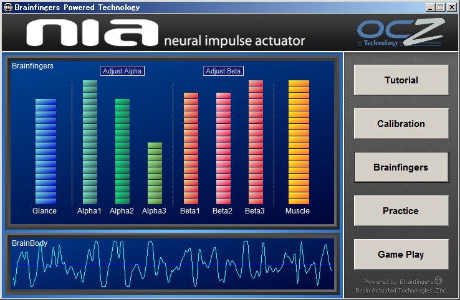Image resolution: width=460 pixels, height=300 pixels.
Task: Click the Muscle label
Action: [297, 211]
